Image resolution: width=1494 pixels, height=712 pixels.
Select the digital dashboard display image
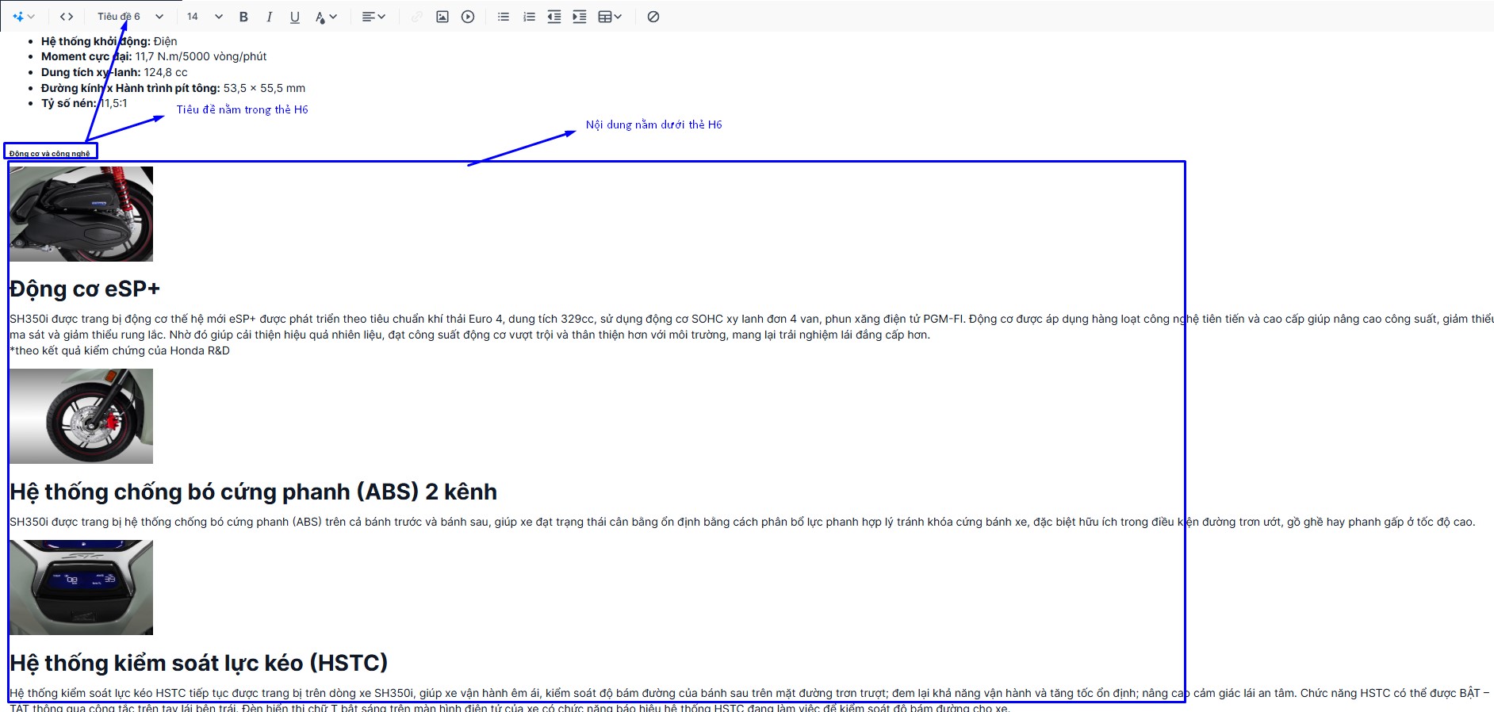pos(81,588)
